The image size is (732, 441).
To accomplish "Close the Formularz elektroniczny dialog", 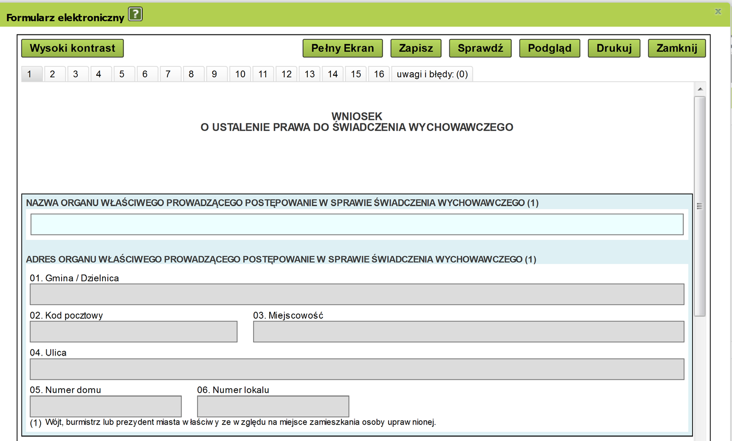I will coord(718,11).
